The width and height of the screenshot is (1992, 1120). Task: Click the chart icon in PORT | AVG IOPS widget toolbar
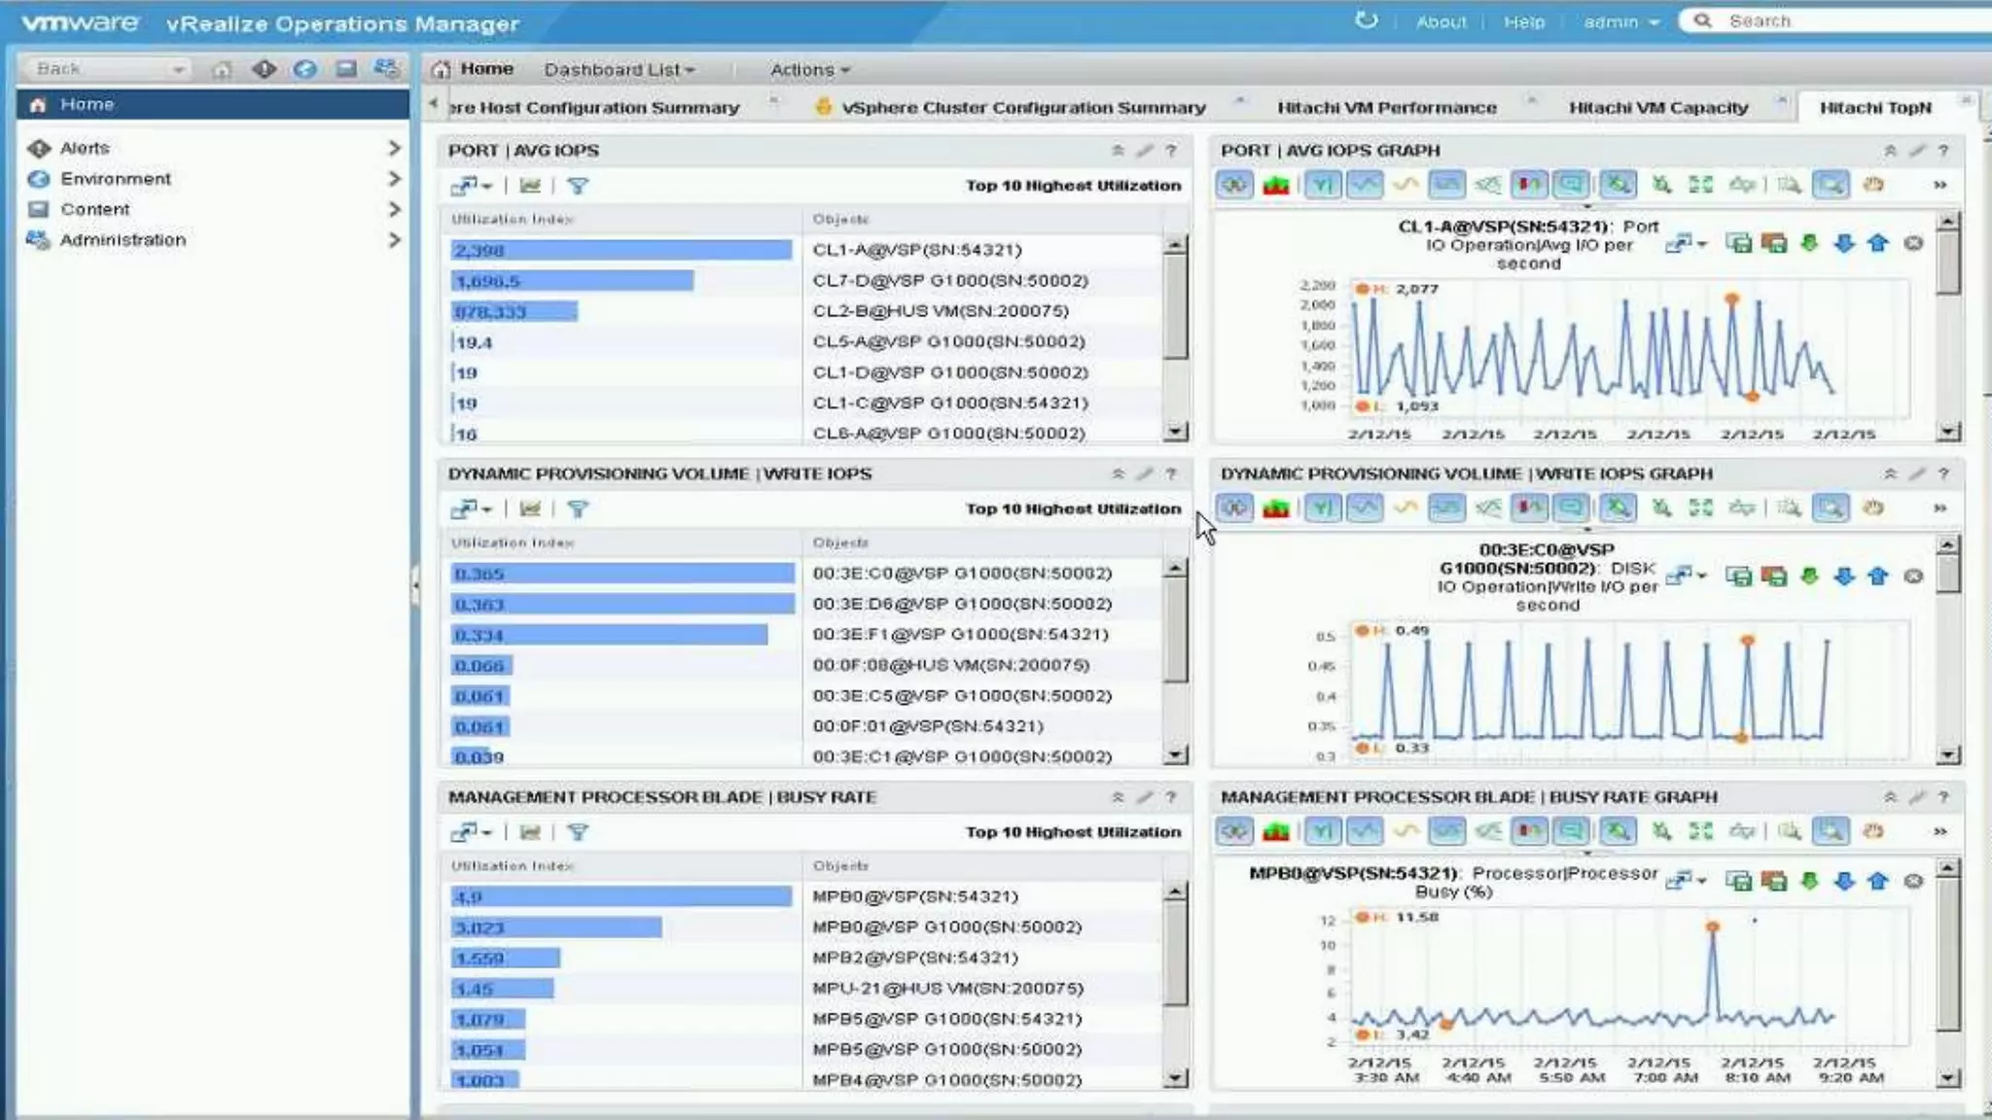coord(530,186)
